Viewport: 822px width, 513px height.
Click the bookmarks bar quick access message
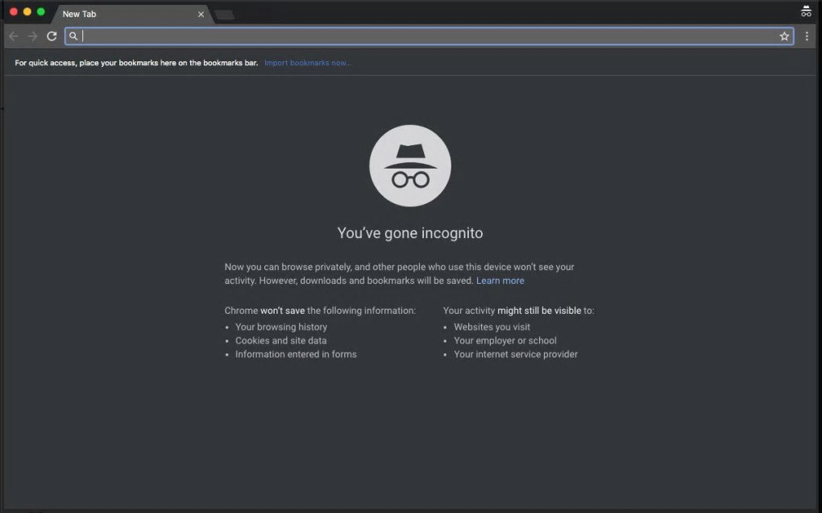pyautogui.click(x=136, y=63)
